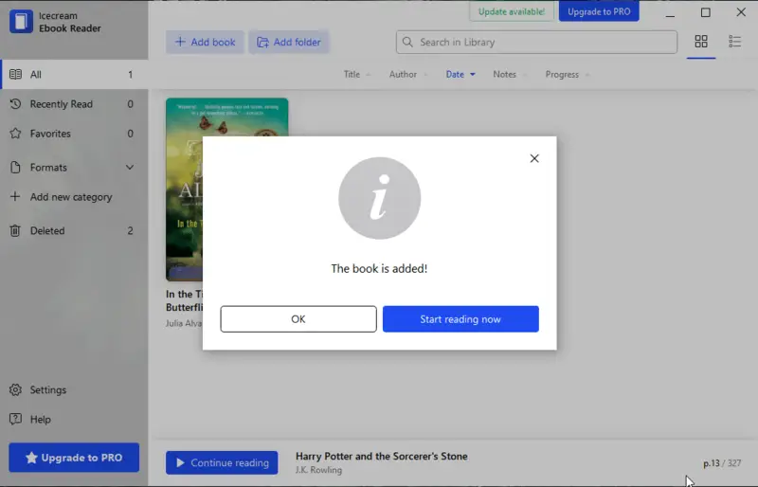Open the Deleted category
Screen dimensions: 758x487
(74, 230)
